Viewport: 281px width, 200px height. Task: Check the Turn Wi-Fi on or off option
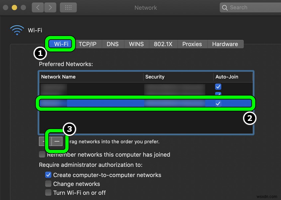(x=48, y=193)
